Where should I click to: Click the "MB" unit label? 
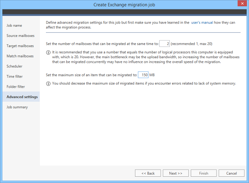[152, 75]
